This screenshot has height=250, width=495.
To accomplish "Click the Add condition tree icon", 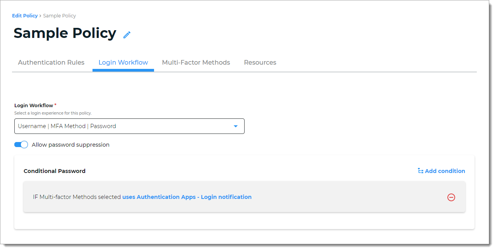I will point(420,171).
